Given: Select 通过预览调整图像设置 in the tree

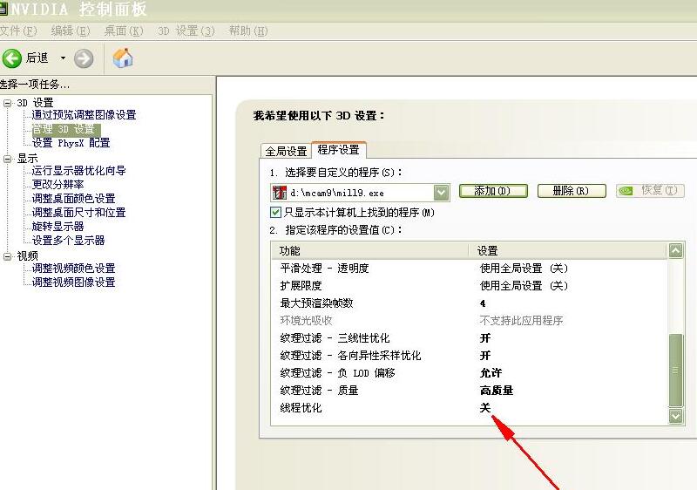Looking at the screenshot, I should (84, 115).
